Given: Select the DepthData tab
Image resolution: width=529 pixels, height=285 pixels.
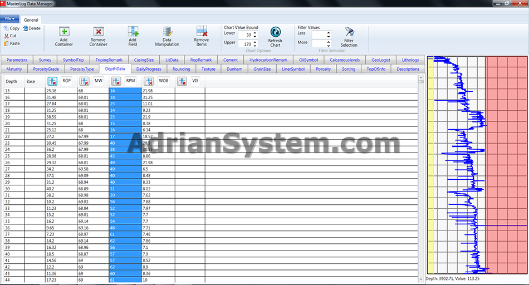Looking at the screenshot, I should tap(115, 69).
